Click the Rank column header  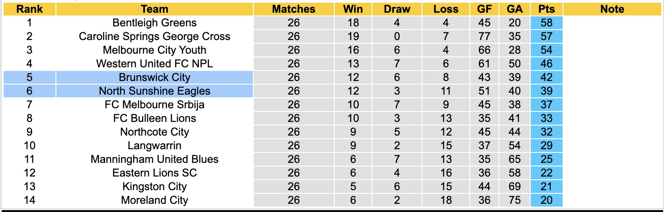(29, 9)
